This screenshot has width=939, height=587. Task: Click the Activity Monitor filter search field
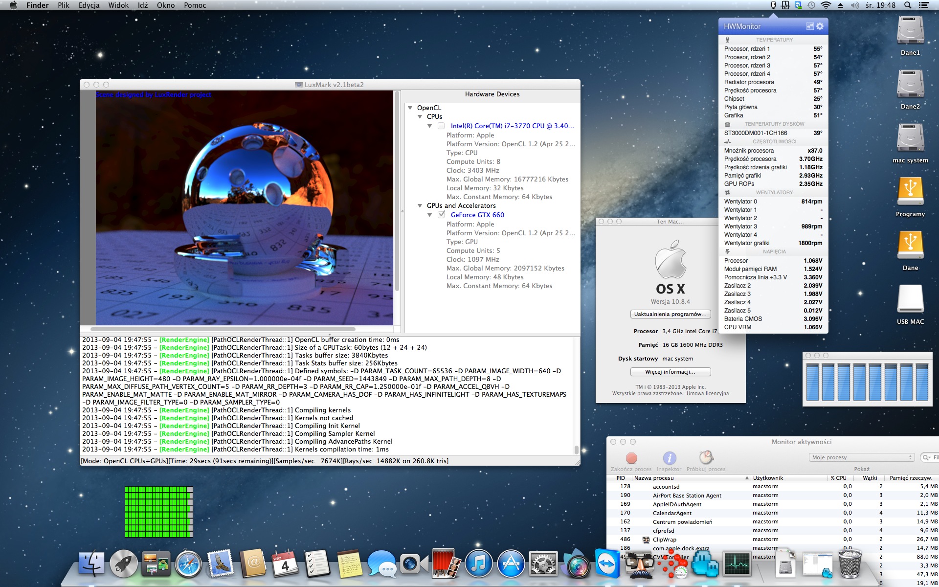(x=931, y=457)
